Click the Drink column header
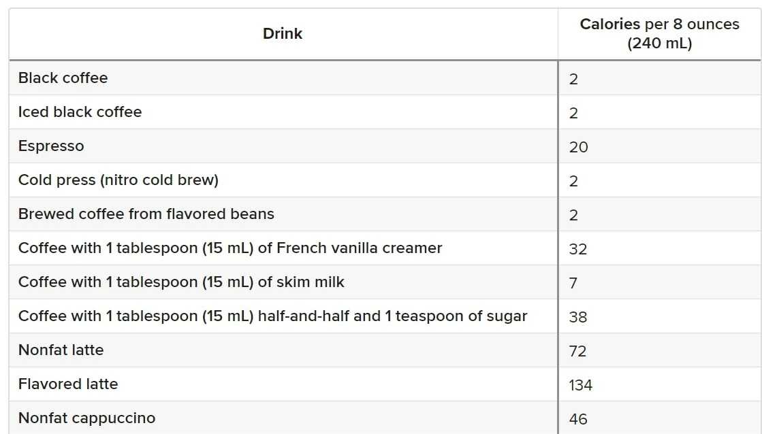762x434 pixels. (x=283, y=33)
